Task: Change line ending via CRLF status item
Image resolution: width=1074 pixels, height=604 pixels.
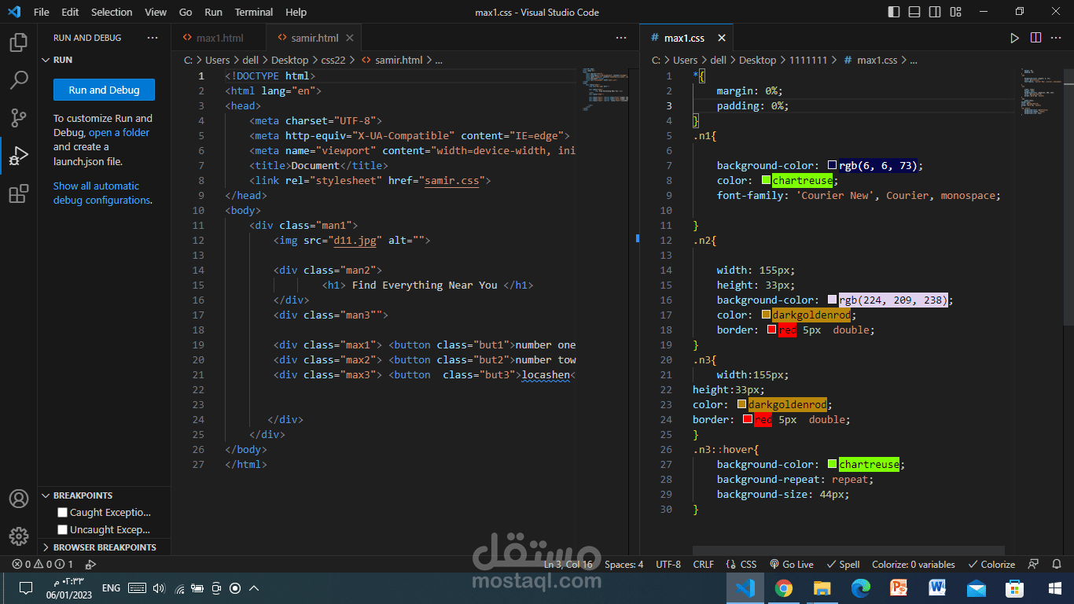Action: (x=704, y=564)
